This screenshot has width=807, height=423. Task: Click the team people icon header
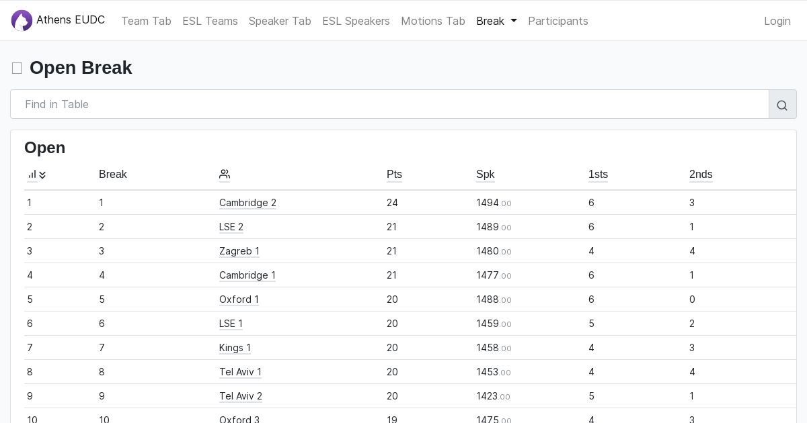click(225, 175)
